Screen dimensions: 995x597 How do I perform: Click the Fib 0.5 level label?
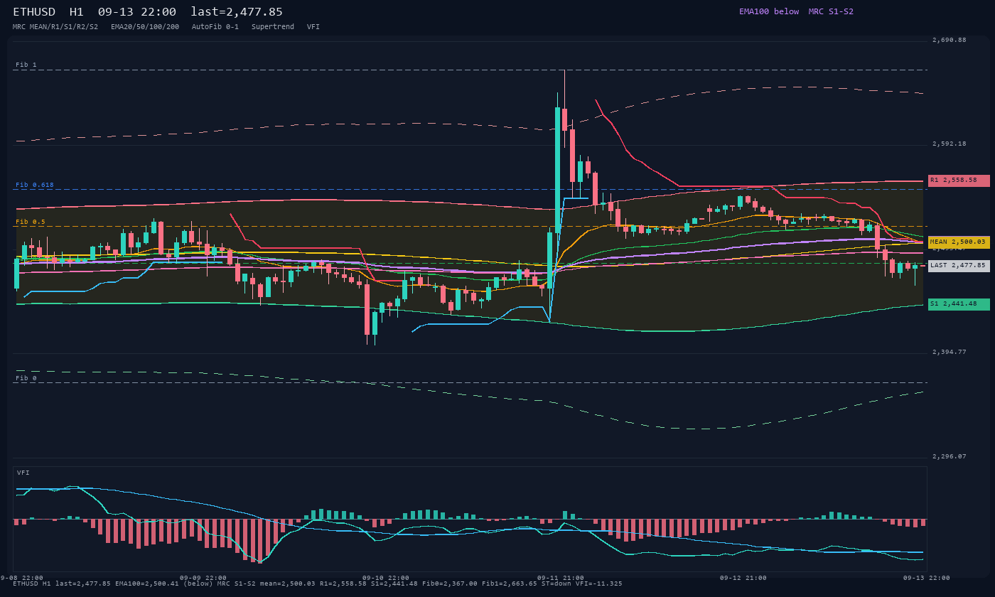(x=31, y=222)
